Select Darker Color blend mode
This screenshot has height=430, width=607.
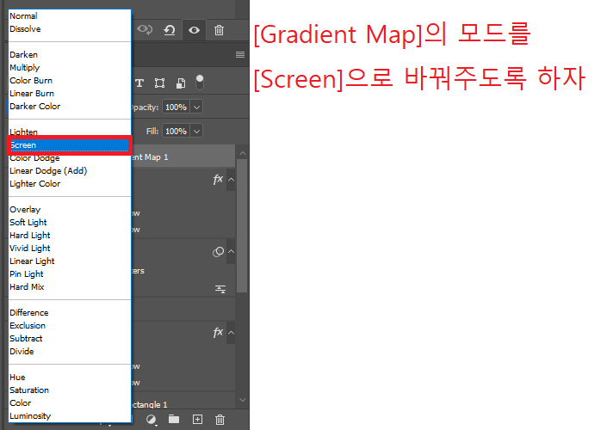[70, 107]
